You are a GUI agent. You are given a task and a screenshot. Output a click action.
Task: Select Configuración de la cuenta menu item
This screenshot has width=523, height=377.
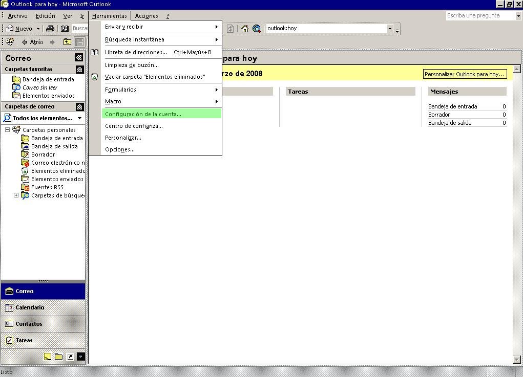point(161,114)
